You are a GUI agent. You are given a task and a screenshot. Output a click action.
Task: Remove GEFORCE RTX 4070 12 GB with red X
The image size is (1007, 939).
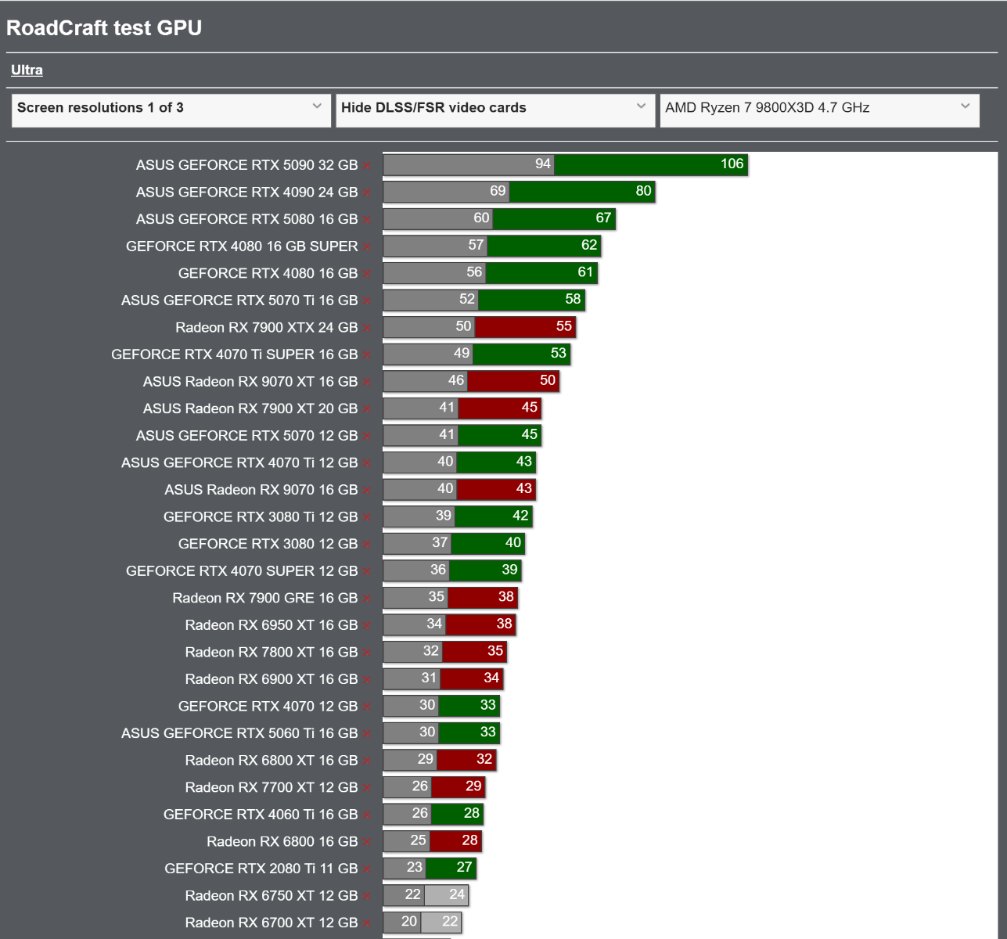click(366, 707)
